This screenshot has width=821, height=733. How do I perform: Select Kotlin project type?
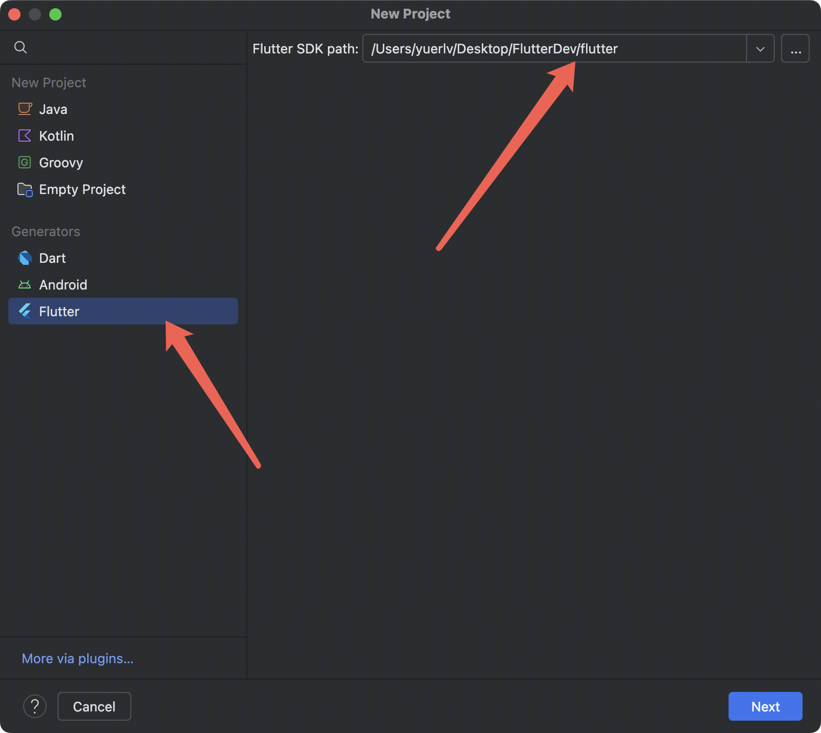56,136
